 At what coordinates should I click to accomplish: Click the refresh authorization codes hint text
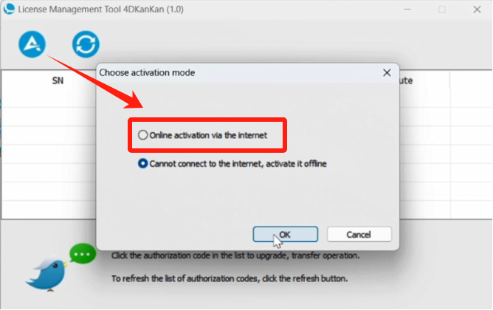click(230, 278)
